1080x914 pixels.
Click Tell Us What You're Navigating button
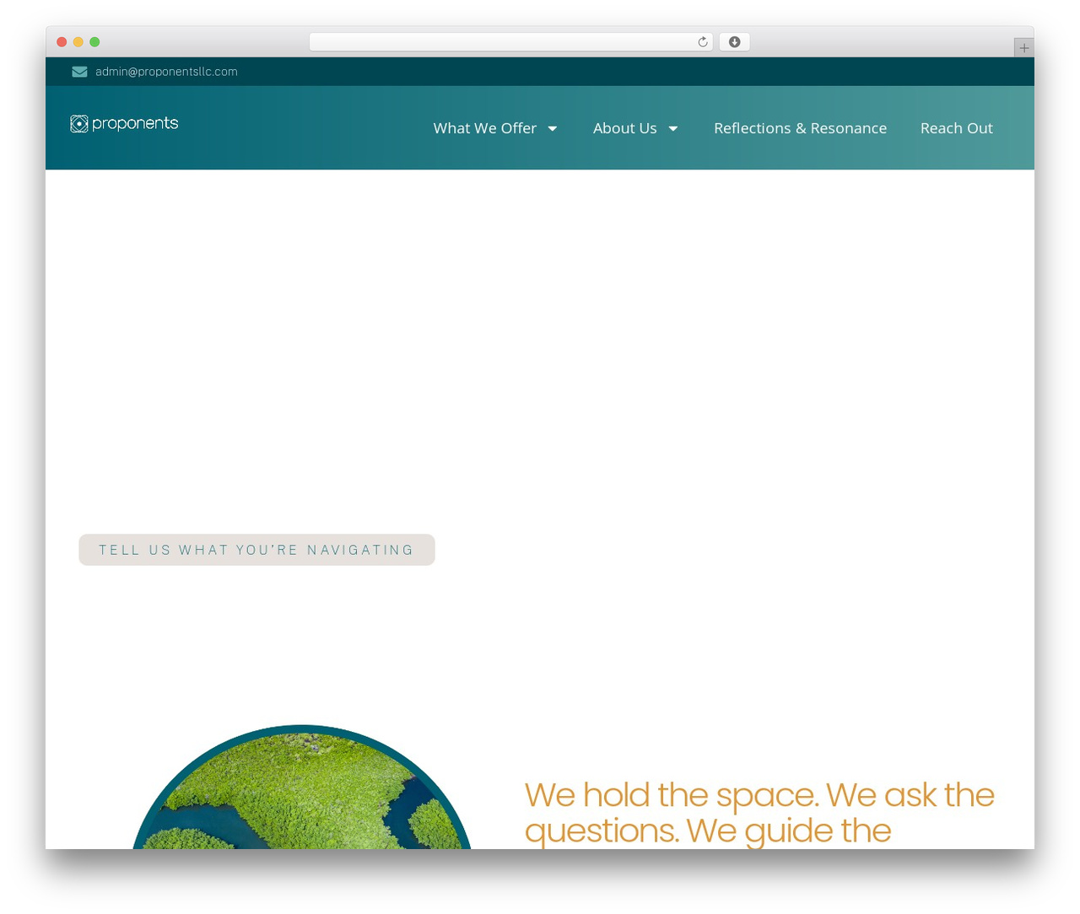[x=256, y=550]
